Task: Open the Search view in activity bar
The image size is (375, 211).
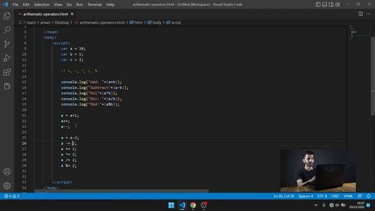Action: coord(7,30)
